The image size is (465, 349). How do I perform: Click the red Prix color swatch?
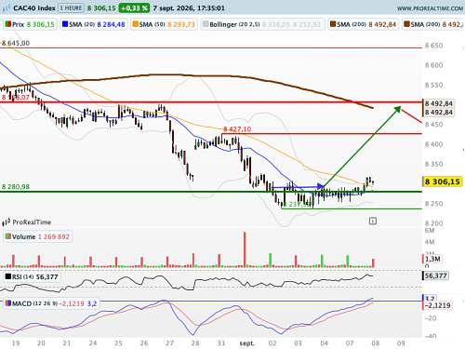pos(8,24)
